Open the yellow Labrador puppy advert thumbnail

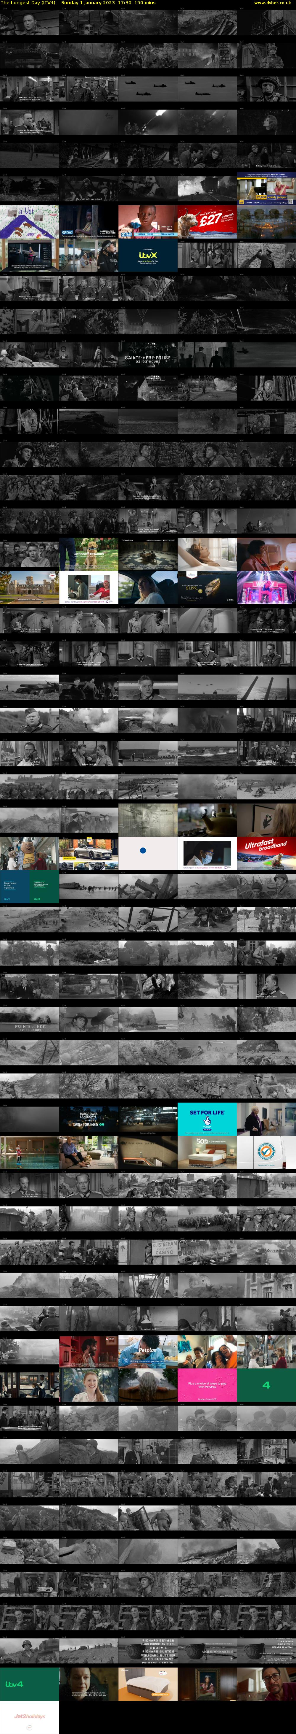click(x=89, y=553)
